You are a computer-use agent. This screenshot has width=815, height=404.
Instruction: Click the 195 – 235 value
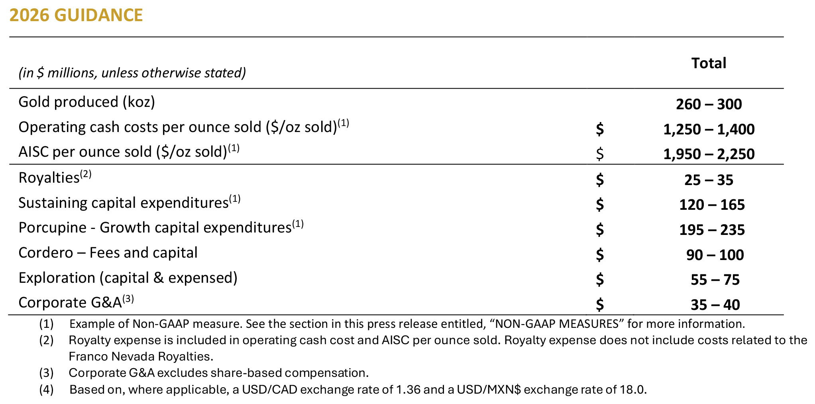click(712, 230)
